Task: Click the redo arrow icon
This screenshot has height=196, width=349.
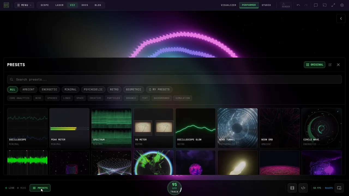Action: coord(306,5)
